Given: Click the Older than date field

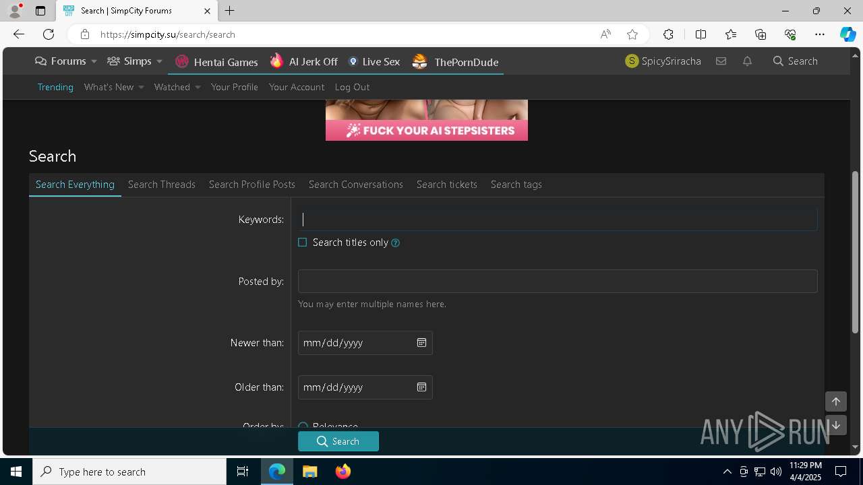Looking at the screenshot, I should point(365,387).
